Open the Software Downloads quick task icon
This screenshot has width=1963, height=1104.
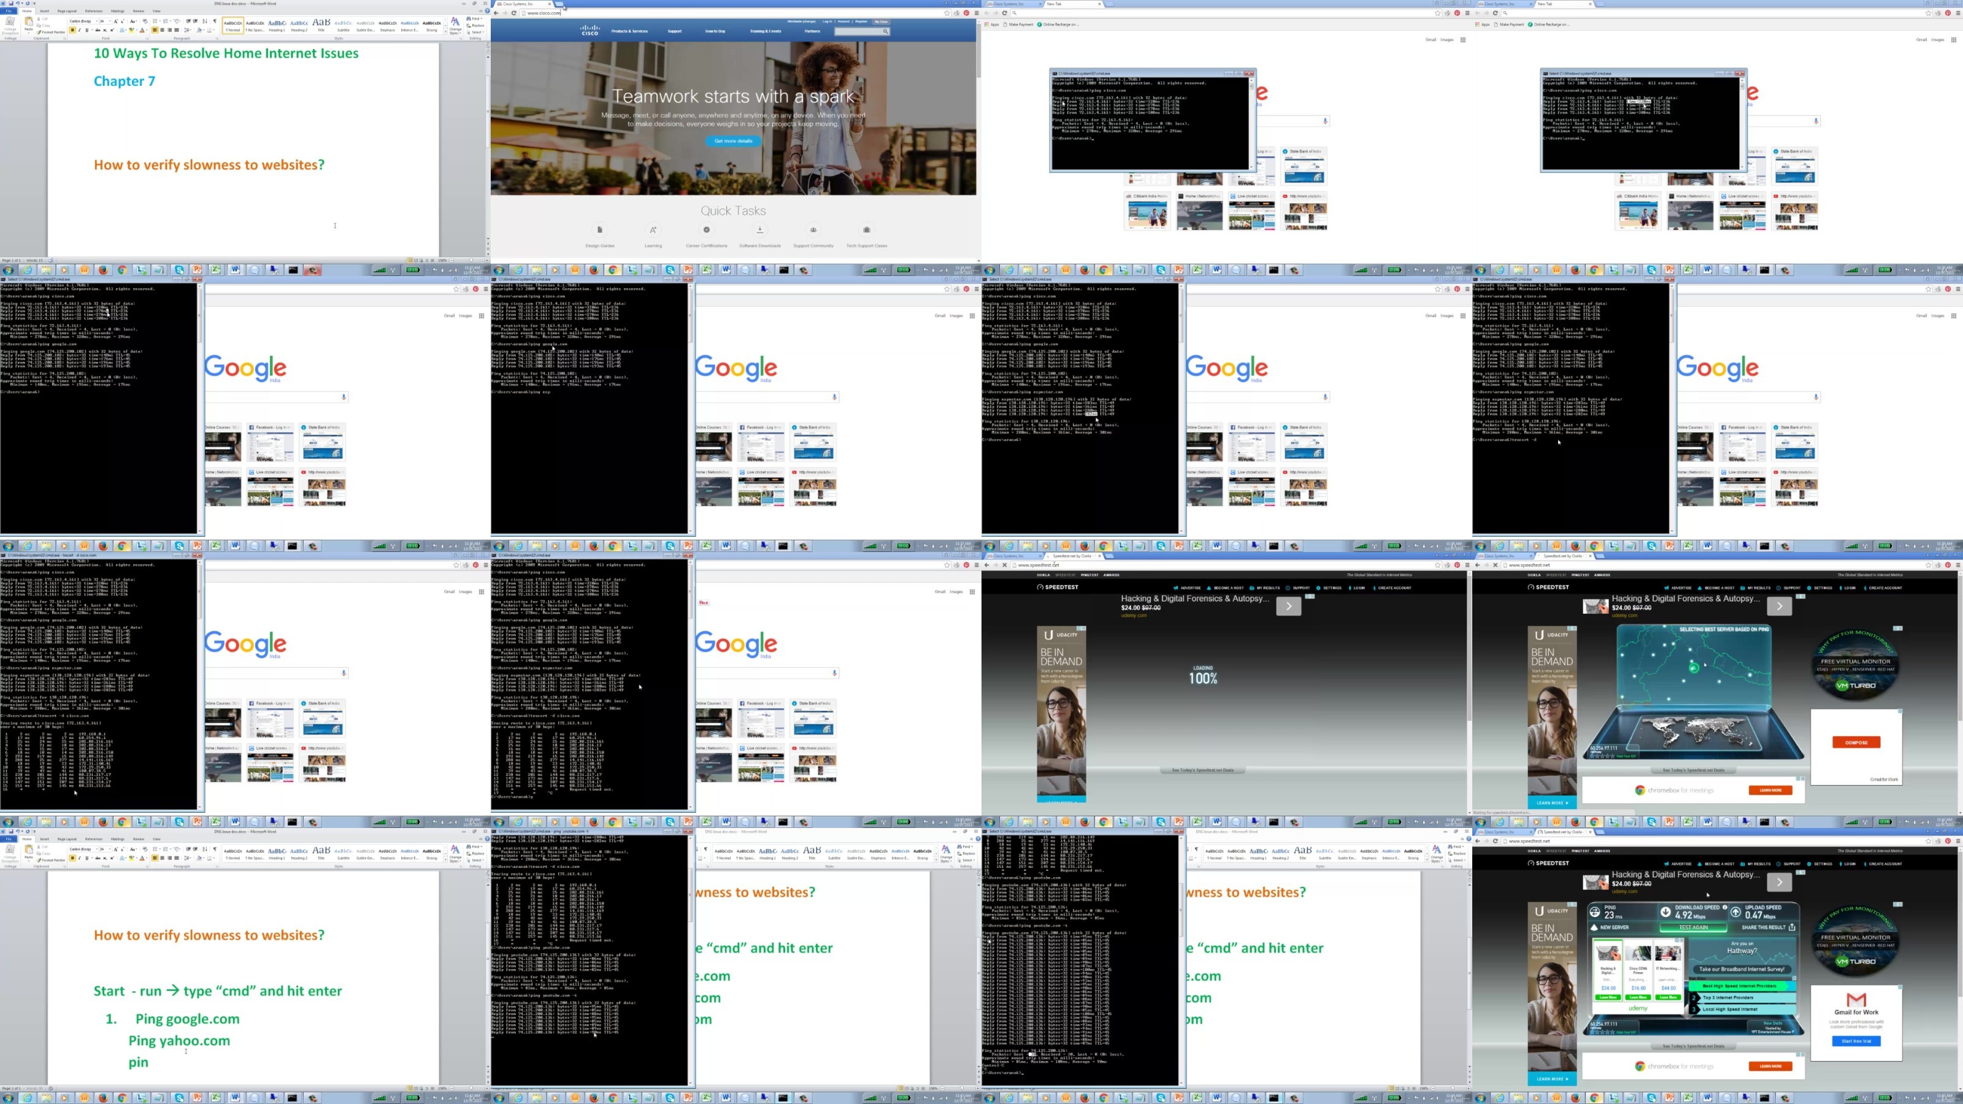pyautogui.click(x=760, y=229)
